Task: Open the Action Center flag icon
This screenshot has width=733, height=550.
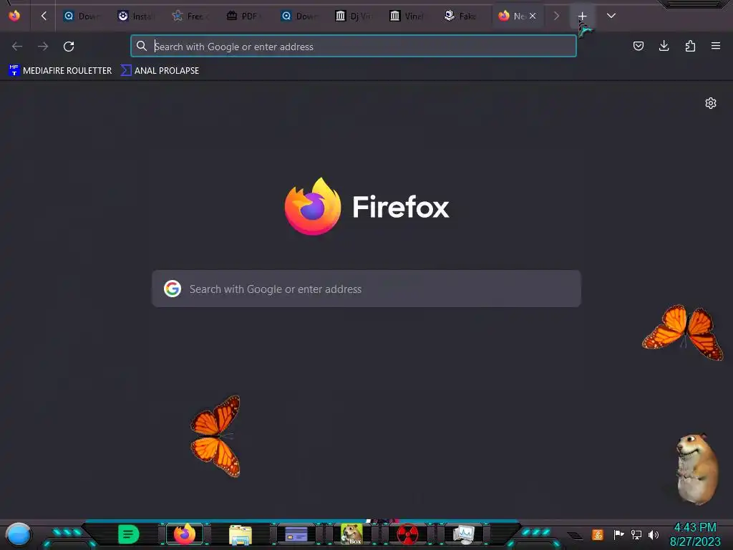Action: pos(618,534)
